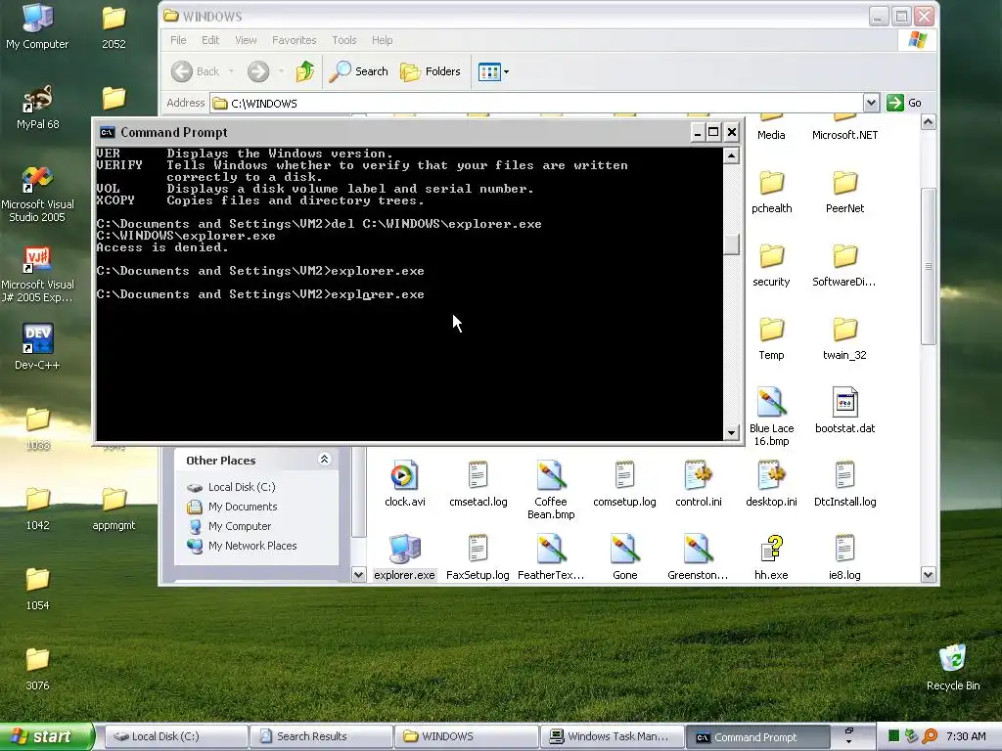This screenshot has height=751, width=1002.
Task: Select cmsetacl.log file
Action: click(x=478, y=483)
